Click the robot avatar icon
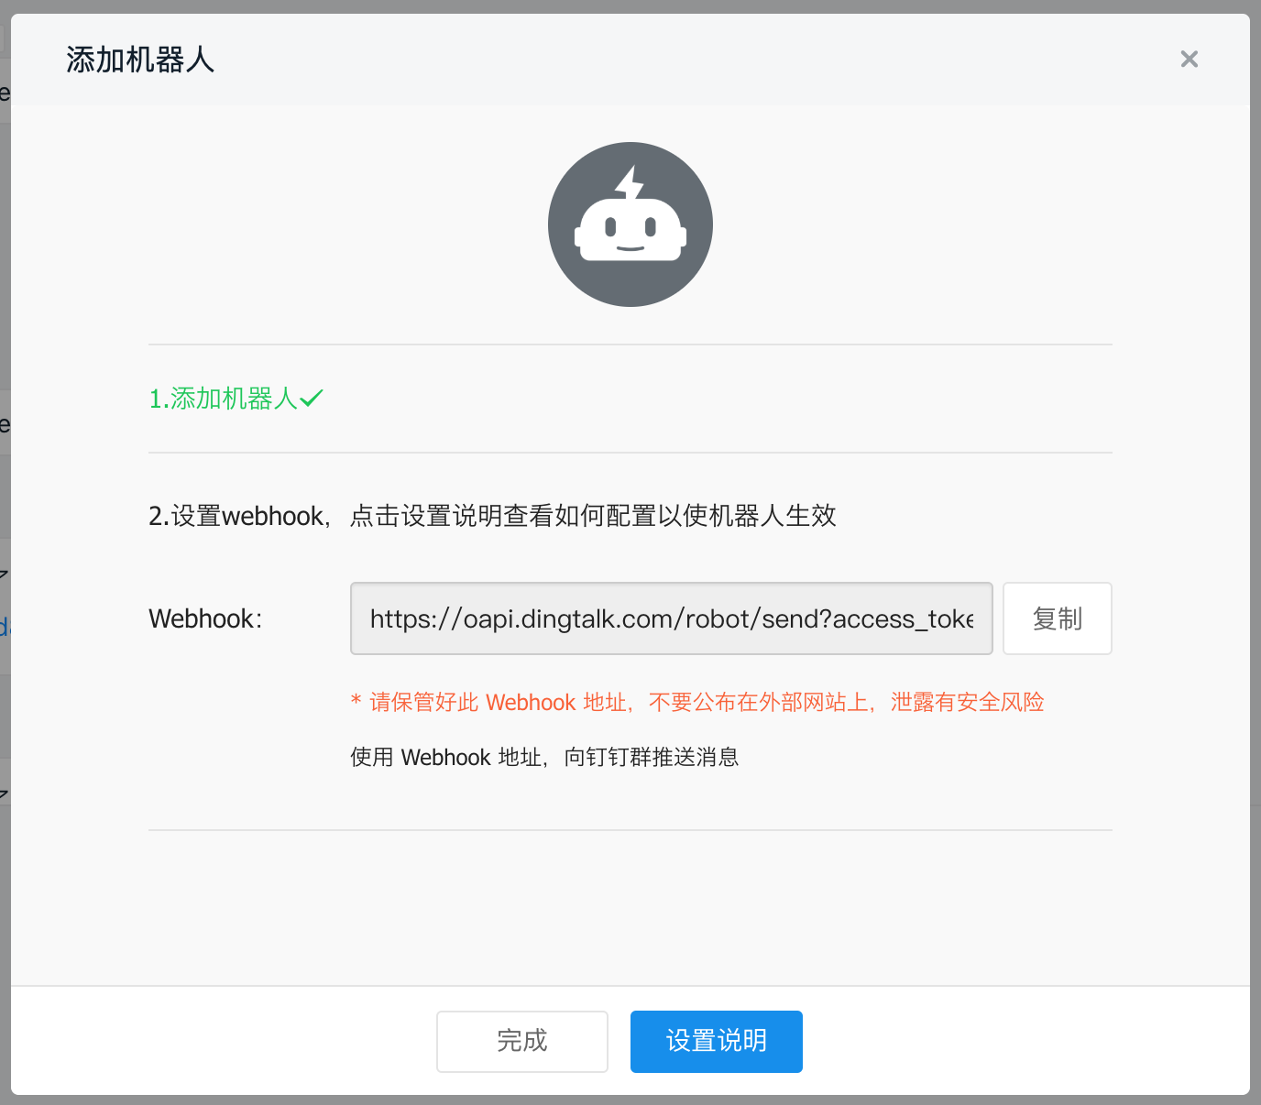The width and height of the screenshot is (1261, 1105). click(630, 224)
